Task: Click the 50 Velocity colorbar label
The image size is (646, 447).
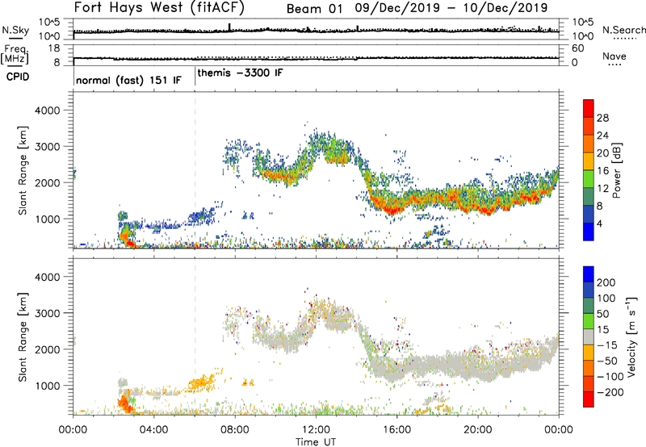Action: pos(602,314)
